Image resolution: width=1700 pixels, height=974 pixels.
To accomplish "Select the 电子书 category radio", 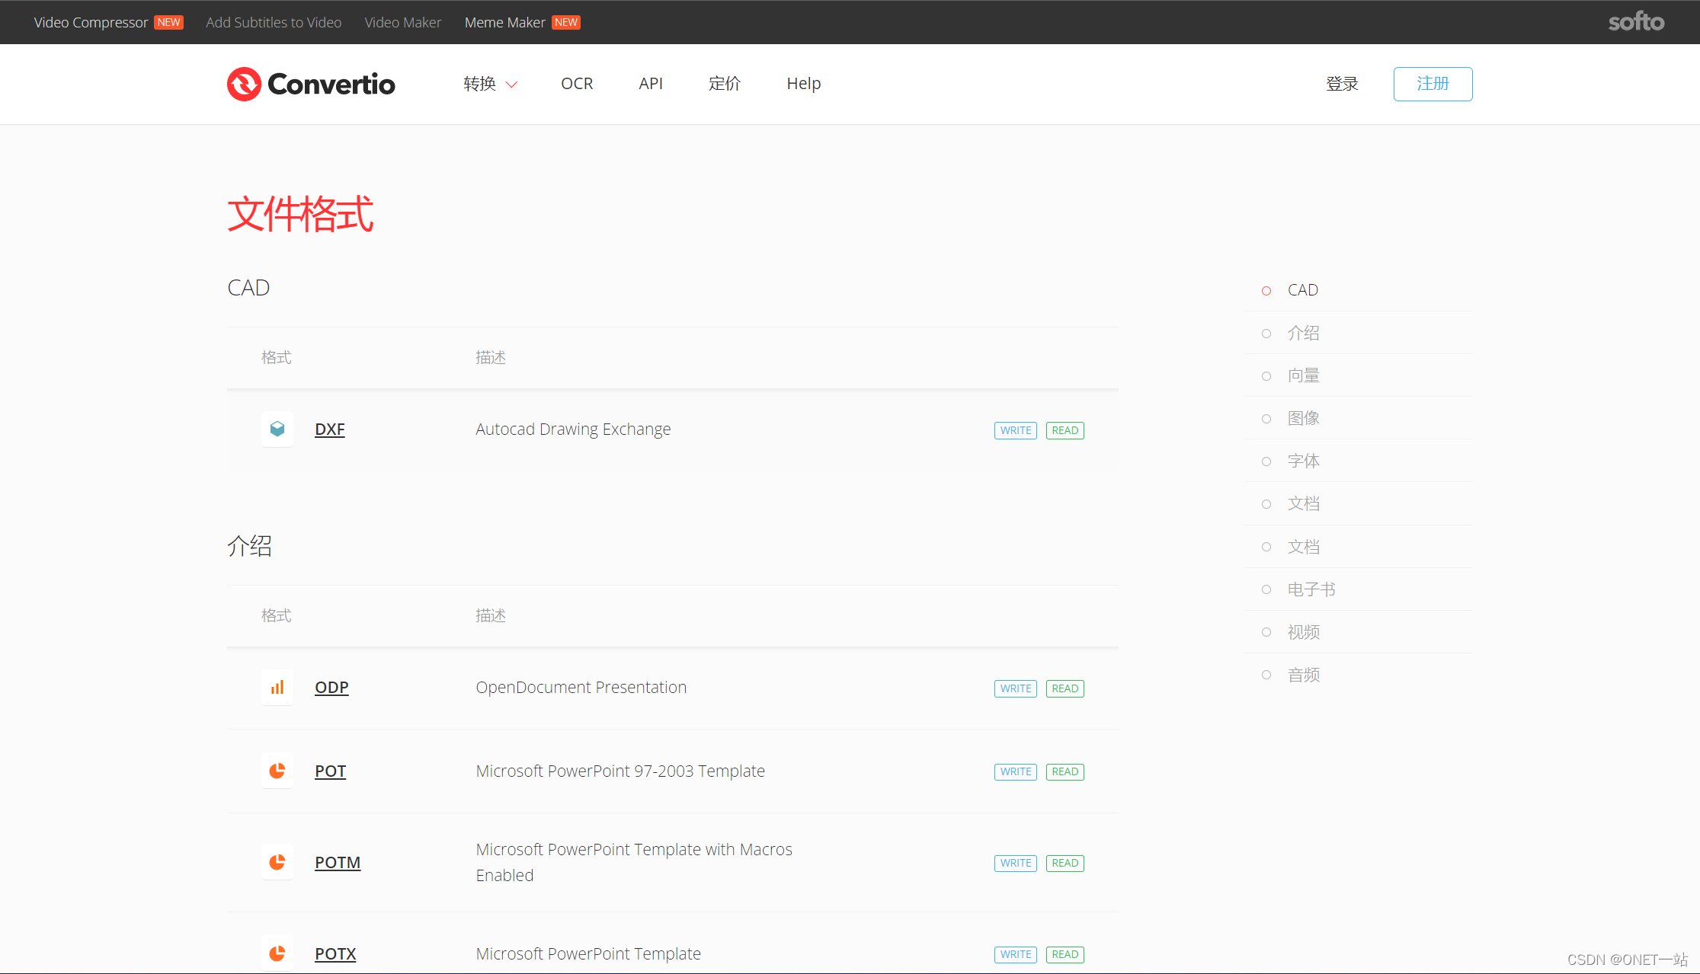I will click(1266, 589).
